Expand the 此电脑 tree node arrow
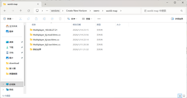Viewport: 187px width, 98px height. click(3, 84)
